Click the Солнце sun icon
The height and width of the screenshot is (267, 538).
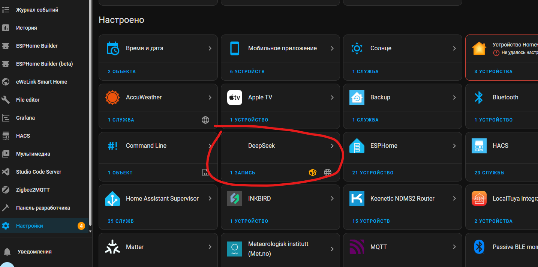(357, 48)
